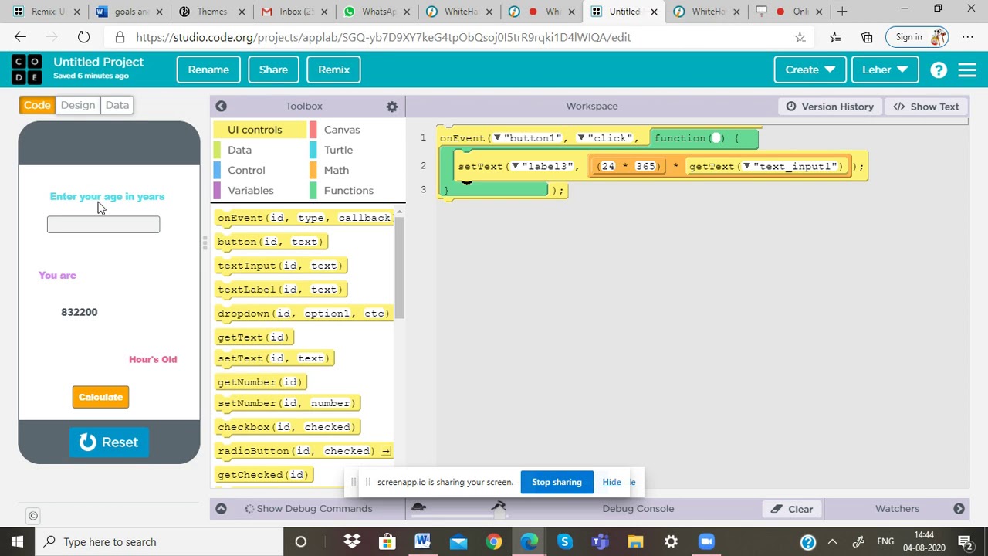Select the Turtle toolbox category
The width and height of the screenshot is (988, 556).
pos(338,150)
